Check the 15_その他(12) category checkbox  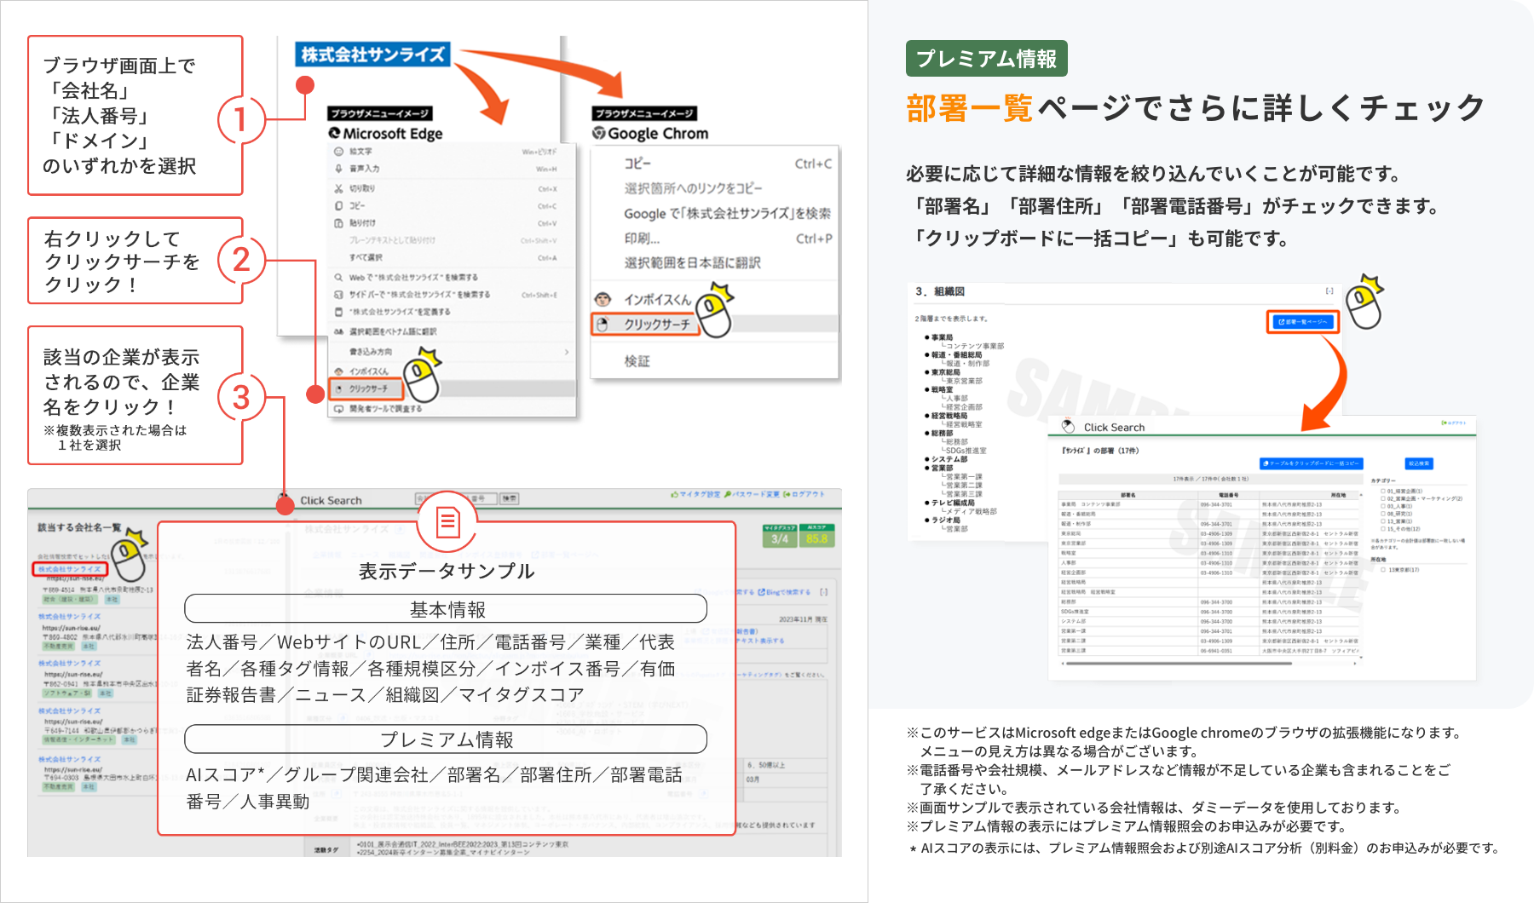coord(1383,529)
